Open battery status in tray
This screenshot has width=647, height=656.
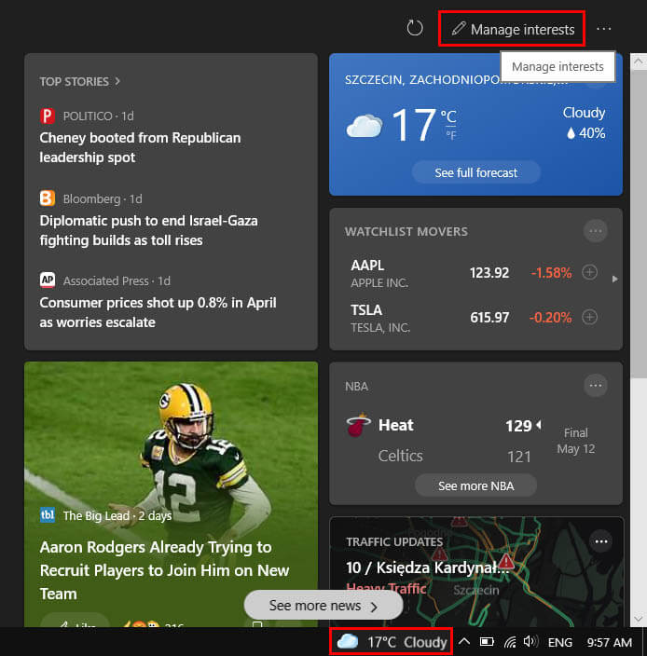487,641
